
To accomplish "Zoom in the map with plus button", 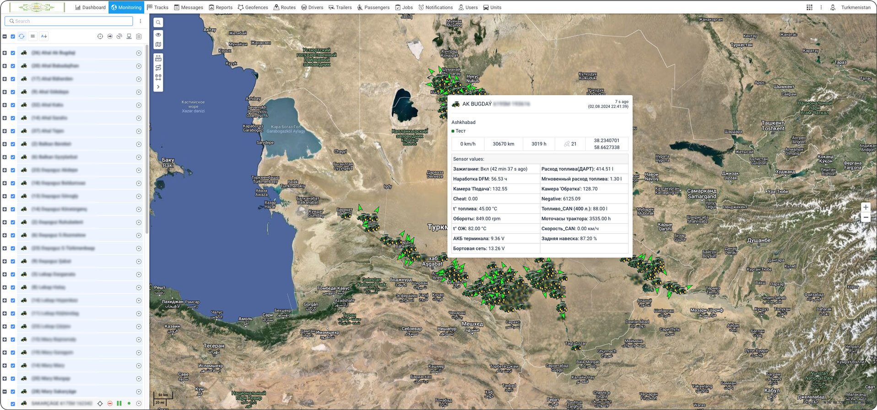I will (x=866, y=207).
